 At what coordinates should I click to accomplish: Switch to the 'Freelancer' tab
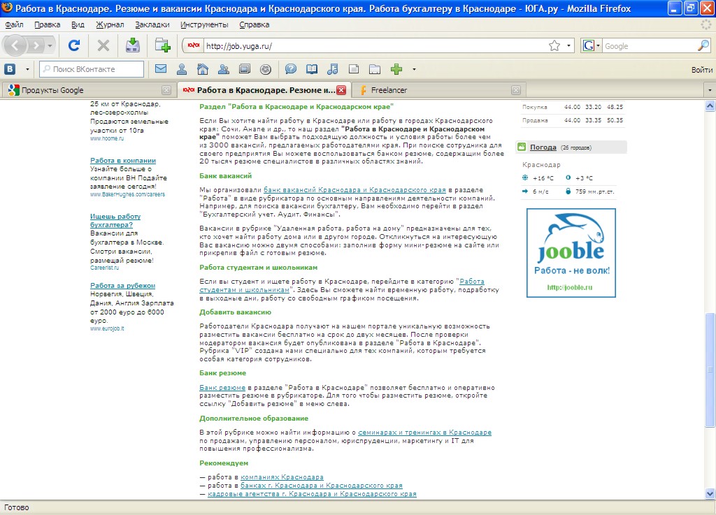click(439, 90)
